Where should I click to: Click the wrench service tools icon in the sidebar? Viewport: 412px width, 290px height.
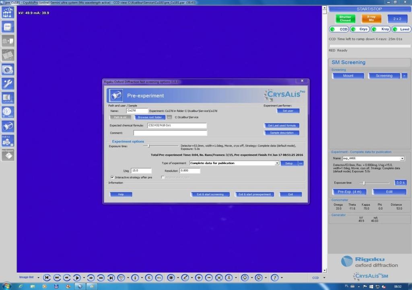pos(8,83)
